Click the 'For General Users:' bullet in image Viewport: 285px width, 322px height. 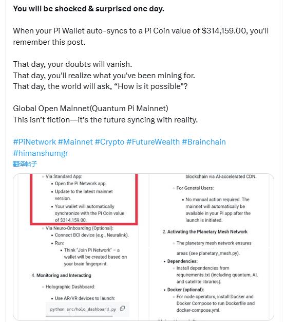[195, 188]
